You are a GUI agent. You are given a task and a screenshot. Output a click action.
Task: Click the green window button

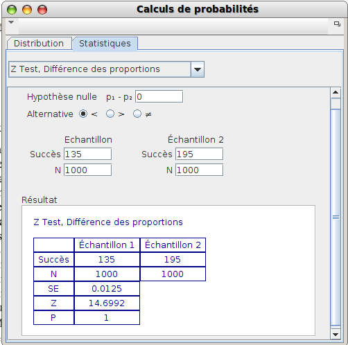12,10
